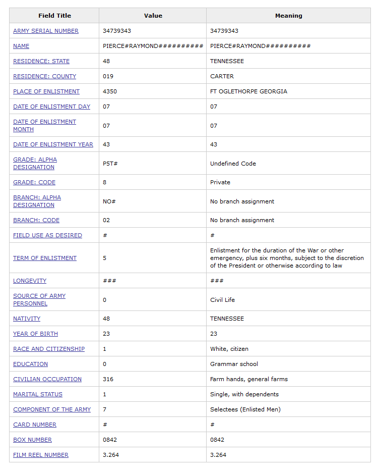Click DATE OF ENLISTMENT DAY link
379x471 pixels.
point(51,107)
